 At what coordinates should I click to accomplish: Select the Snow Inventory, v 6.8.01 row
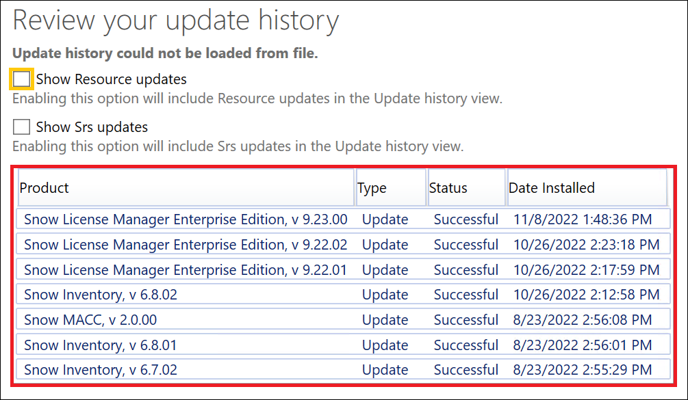[343, 345]
